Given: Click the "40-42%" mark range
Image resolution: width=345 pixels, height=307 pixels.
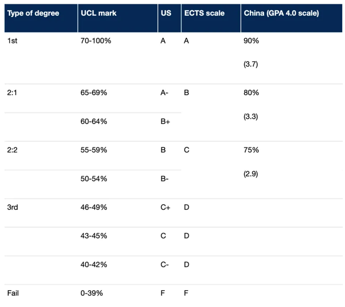Looking at the screenshot, I should [94, 265].
